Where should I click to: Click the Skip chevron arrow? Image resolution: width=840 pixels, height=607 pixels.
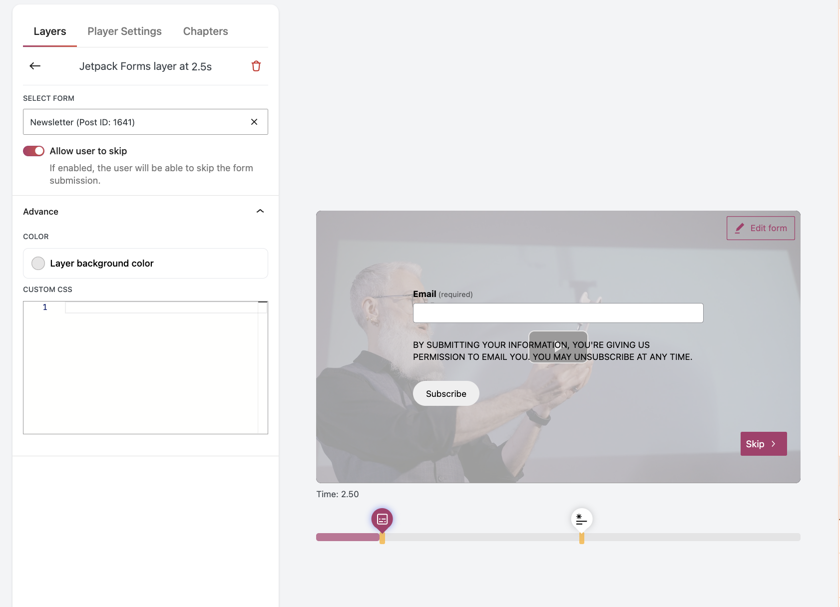[774, 444]
